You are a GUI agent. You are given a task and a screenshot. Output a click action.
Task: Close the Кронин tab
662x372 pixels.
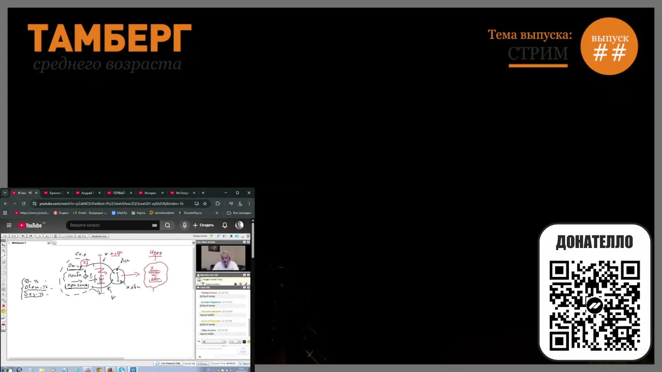(x=68, y=193)
